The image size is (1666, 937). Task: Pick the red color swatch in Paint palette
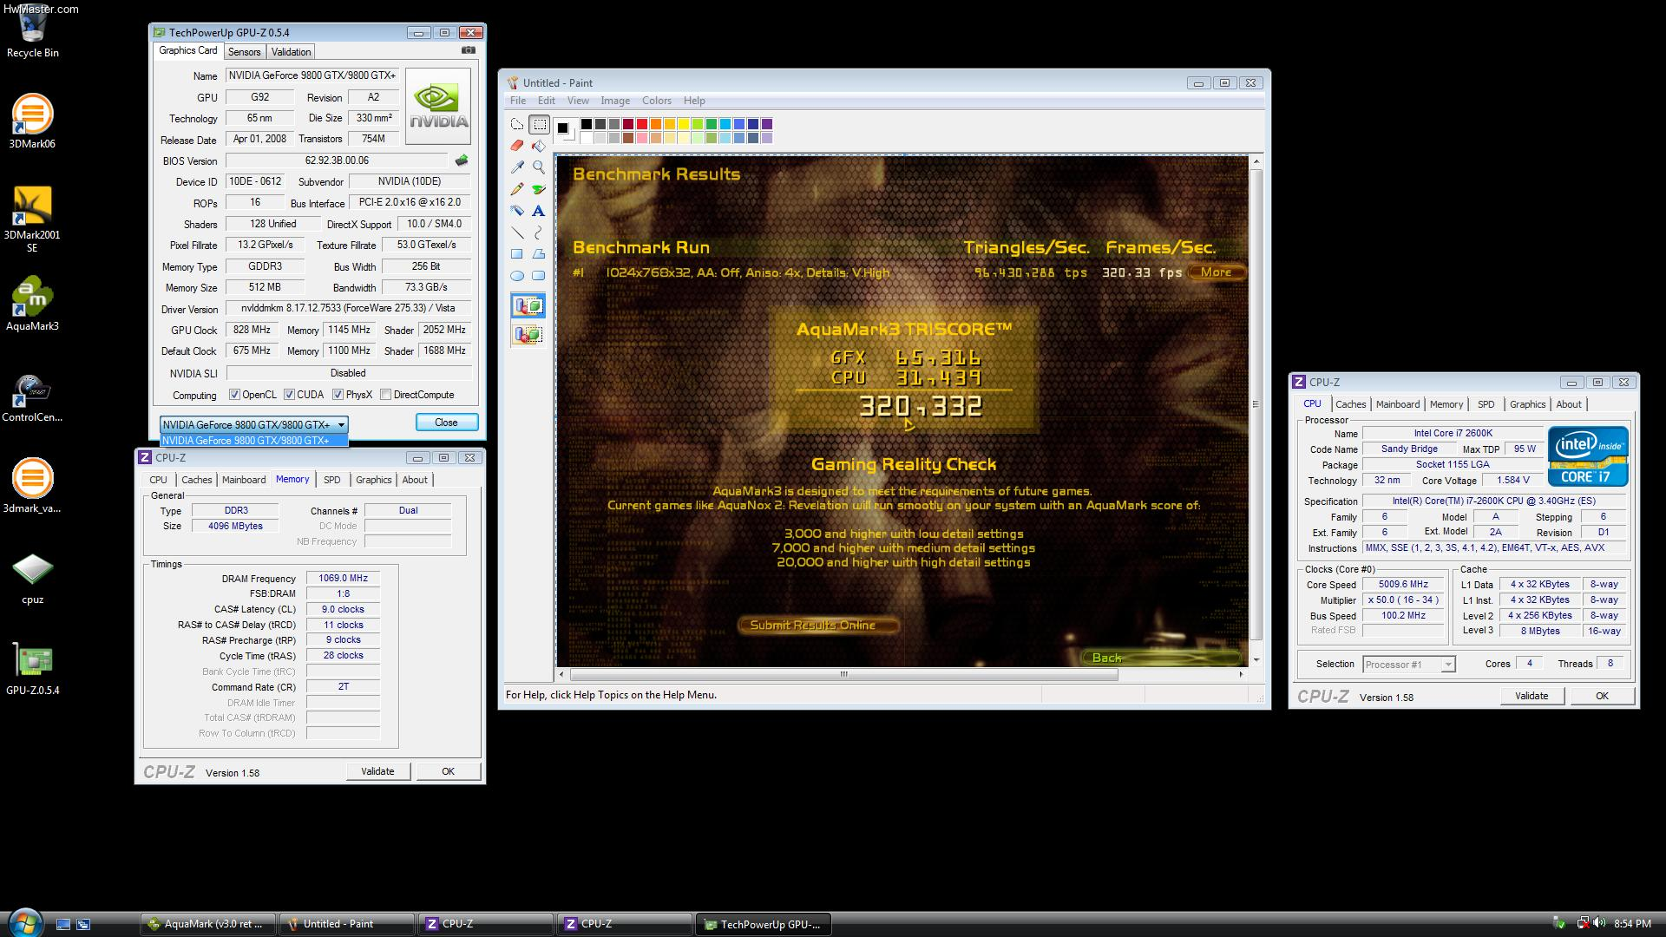pos(642,124)
